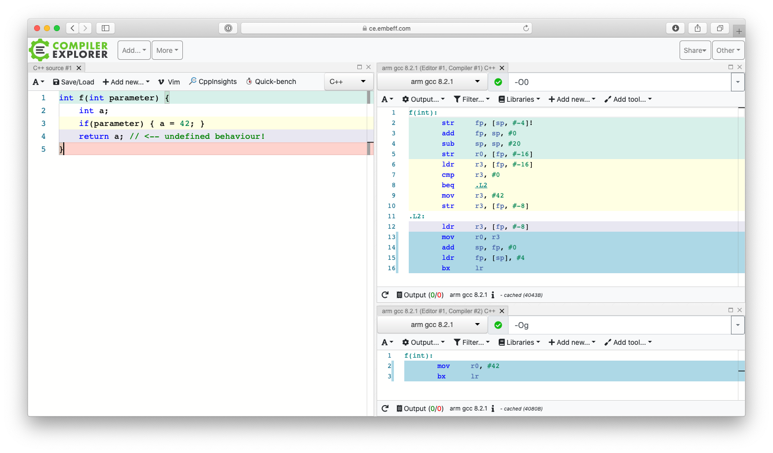Open the arm gcc 8.2.1 compiler selector
The width and height of the screenshot is (773, 453).
(431, 82)
